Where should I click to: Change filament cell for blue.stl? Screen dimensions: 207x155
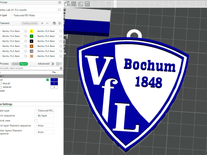(54, 84)
